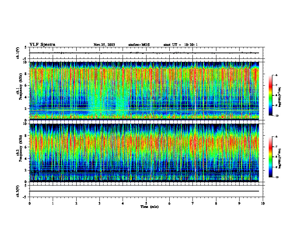The width and height of the screenshot is (296, 228).
Task: Click time-axis tick label "3"
Action: (x=99, y=203)
